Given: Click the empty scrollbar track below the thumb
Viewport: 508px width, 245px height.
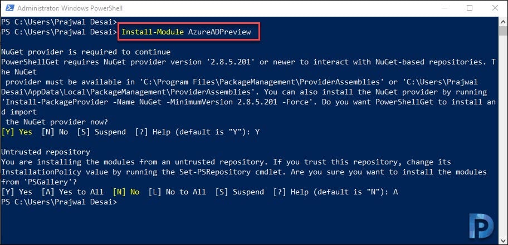Looking at the screenshot, I should click(x=503, y=136).
